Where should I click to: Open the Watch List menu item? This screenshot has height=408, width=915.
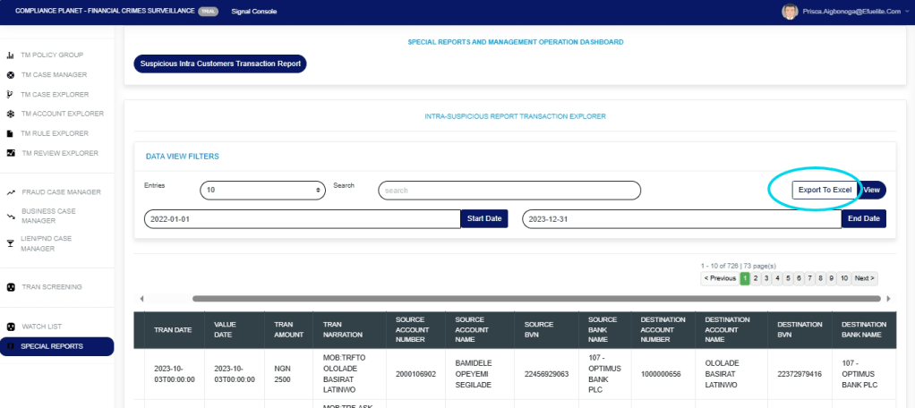(41, 327)
